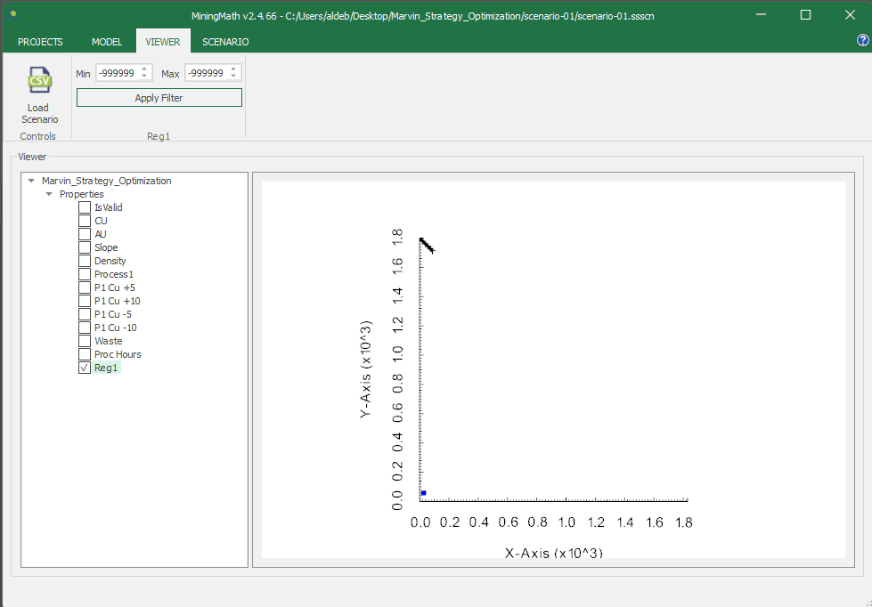Click inside the Max value input field
The height and width of the screenshot is (607, 872).
coord(207,73)
